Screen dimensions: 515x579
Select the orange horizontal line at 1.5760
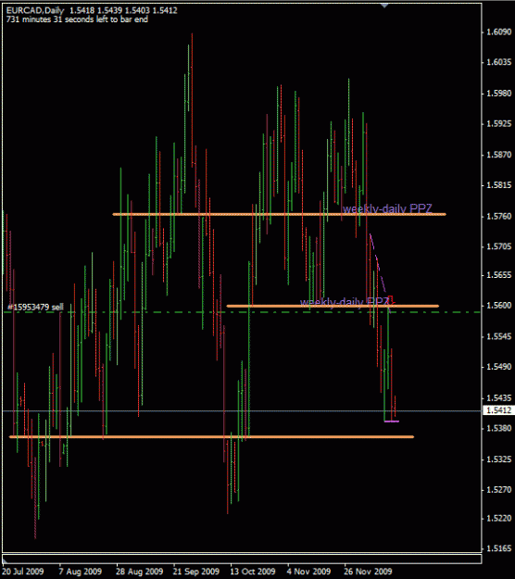tap(279, 214)
